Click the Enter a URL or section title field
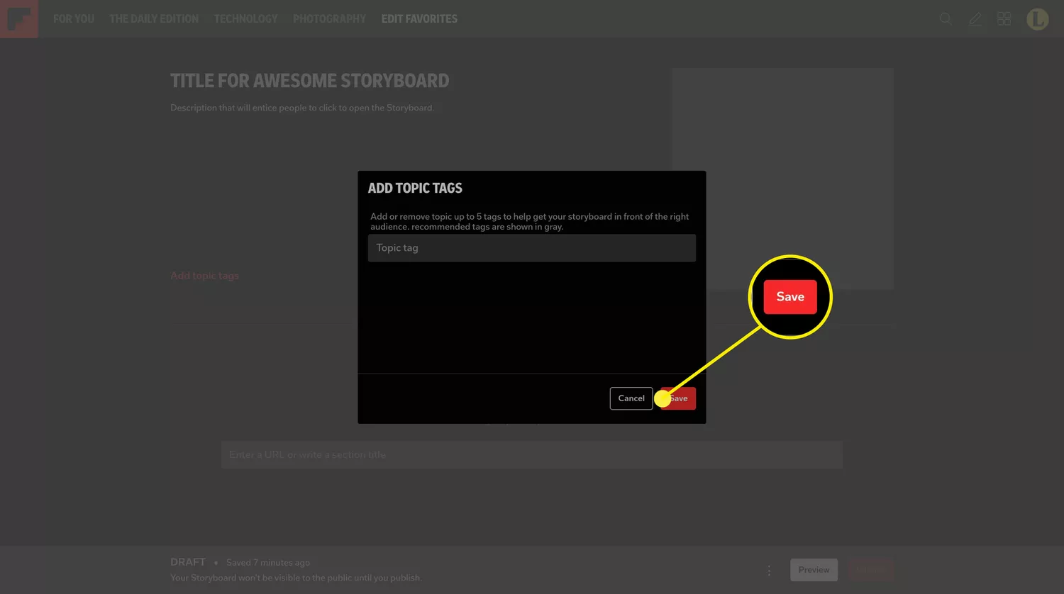 pyautogui.click(x=531, y=455)
